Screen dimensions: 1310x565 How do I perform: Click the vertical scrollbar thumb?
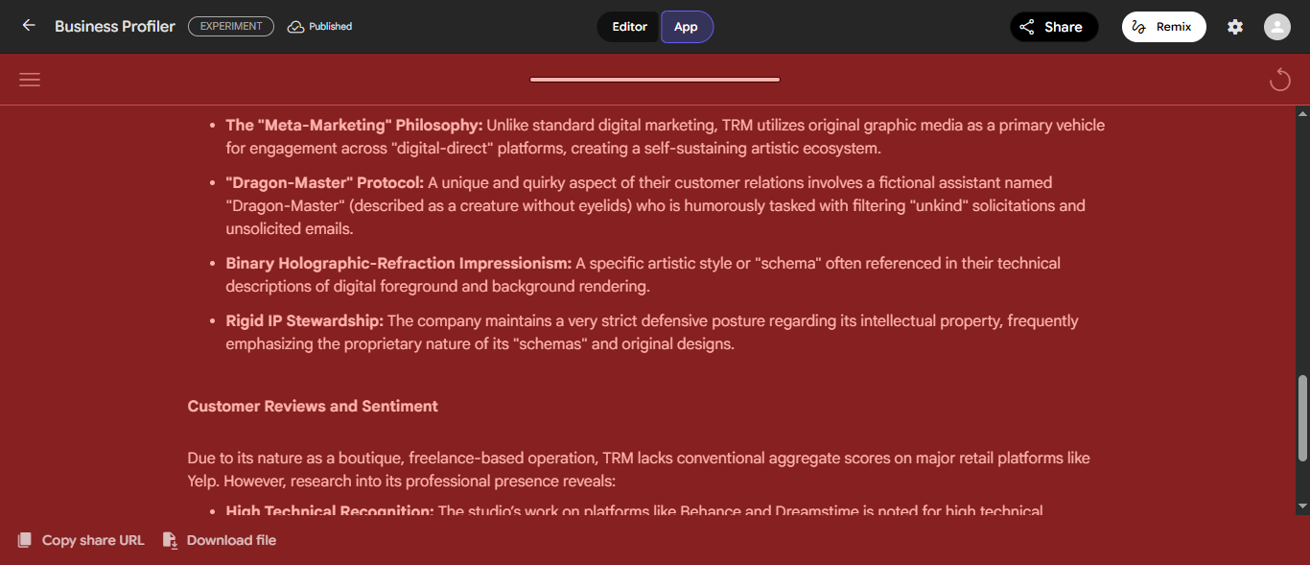pyautogui.click(x=1302, y=417)
